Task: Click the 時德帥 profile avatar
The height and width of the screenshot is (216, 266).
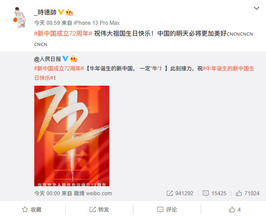Action: (x=19, y=17)
